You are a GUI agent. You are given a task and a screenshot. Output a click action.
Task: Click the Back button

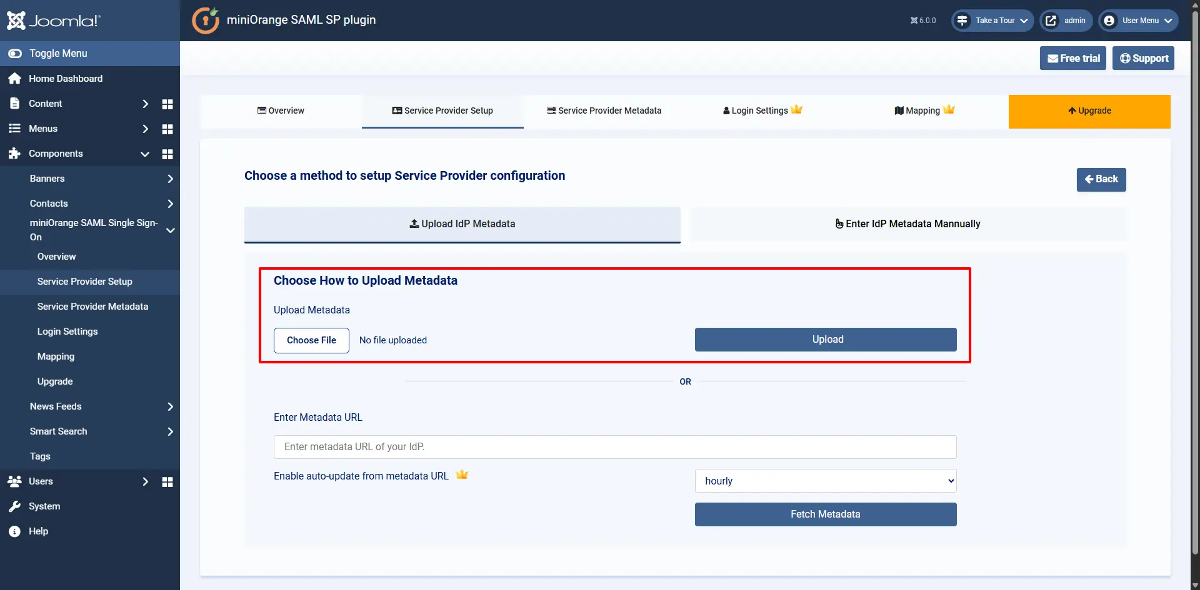[x=1101, y=179]
